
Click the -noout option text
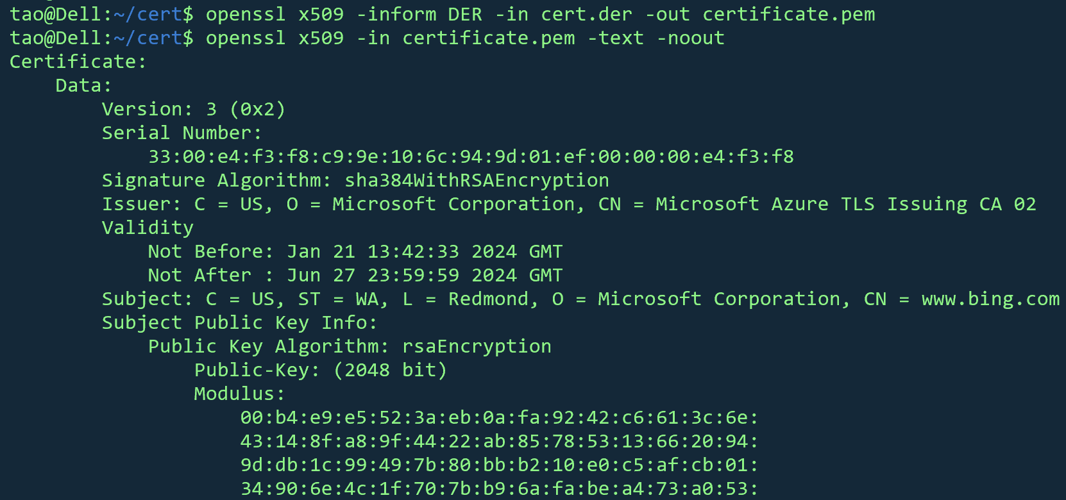(x=691, y=38)
